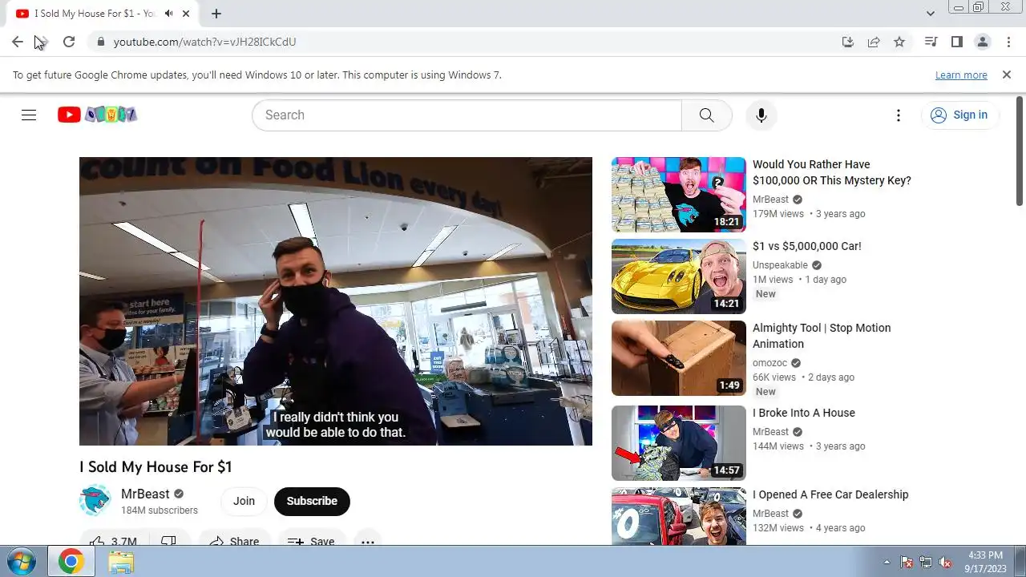Viewport: 1026px width, 577px height.
Task: Show hidden tray icons arrow
Action: click(887, 562)
